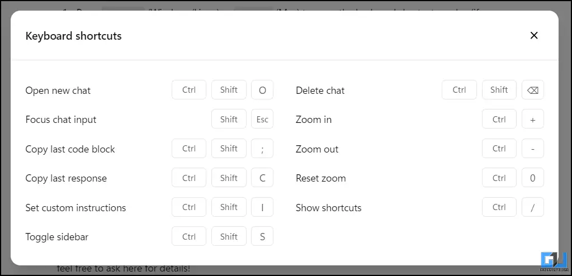Viewport: 572px width, 276px height.
Task: Click the semicolon key for Copy last code block
Action: tap(262, 149)
